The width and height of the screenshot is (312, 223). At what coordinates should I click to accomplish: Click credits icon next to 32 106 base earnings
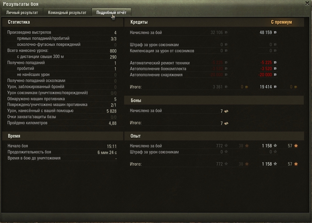pyautogui.click(x=226, y=32)
